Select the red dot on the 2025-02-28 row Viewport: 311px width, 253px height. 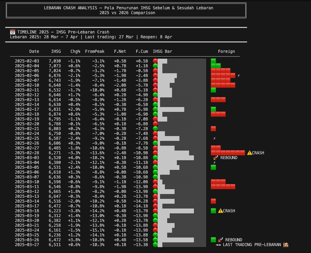pyautogui.click(x=155, y=153)
